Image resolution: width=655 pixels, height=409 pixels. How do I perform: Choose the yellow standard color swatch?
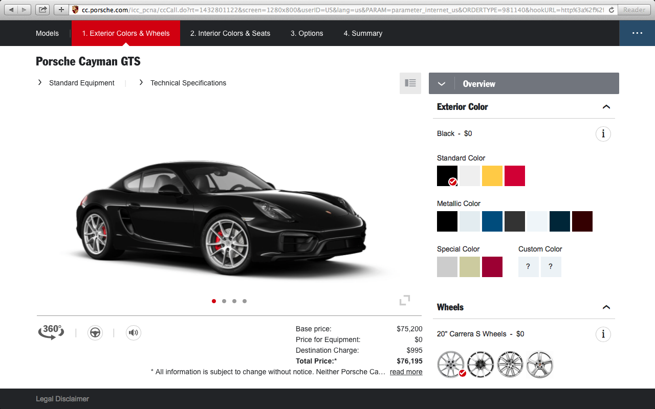point(492,176)
